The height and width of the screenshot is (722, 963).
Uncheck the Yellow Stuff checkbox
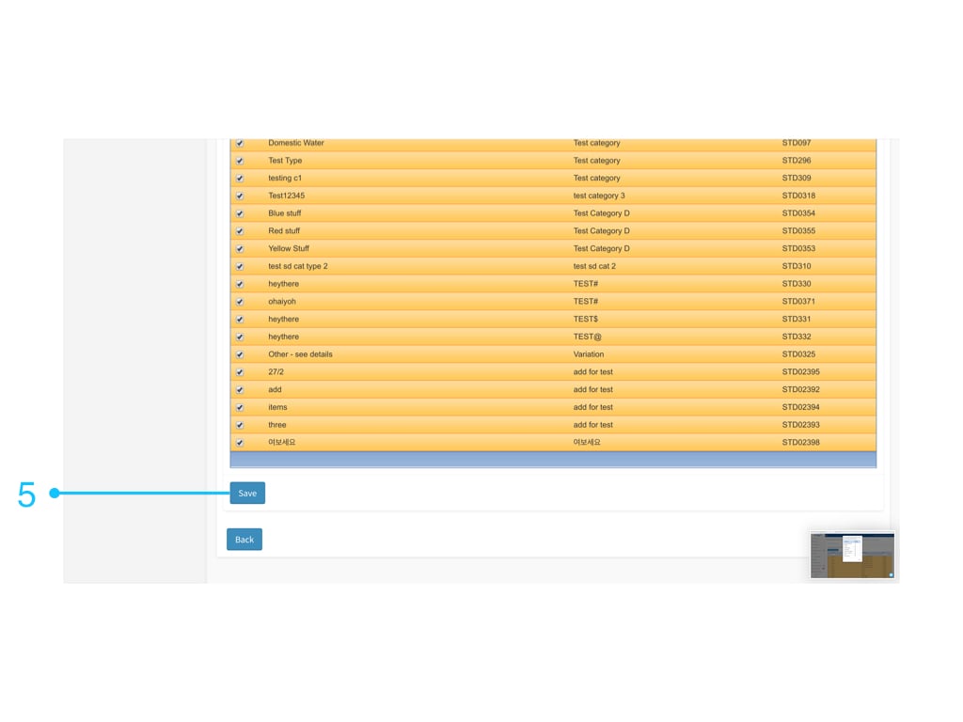240,248
